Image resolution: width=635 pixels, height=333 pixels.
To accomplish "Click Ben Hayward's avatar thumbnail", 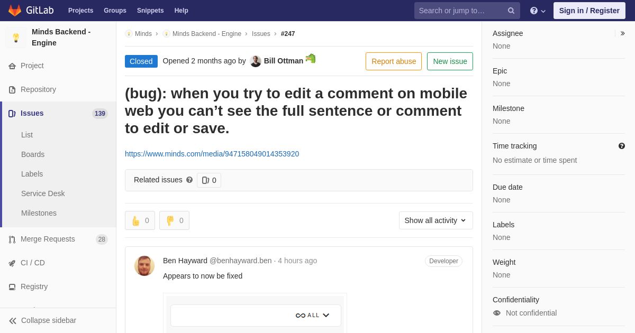I will [x=144, y=266].
